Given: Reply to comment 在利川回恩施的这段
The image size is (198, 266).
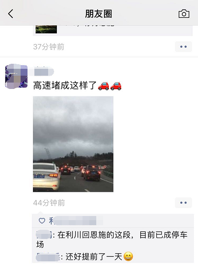Looking at the screenshot, I should pos(113,239).
